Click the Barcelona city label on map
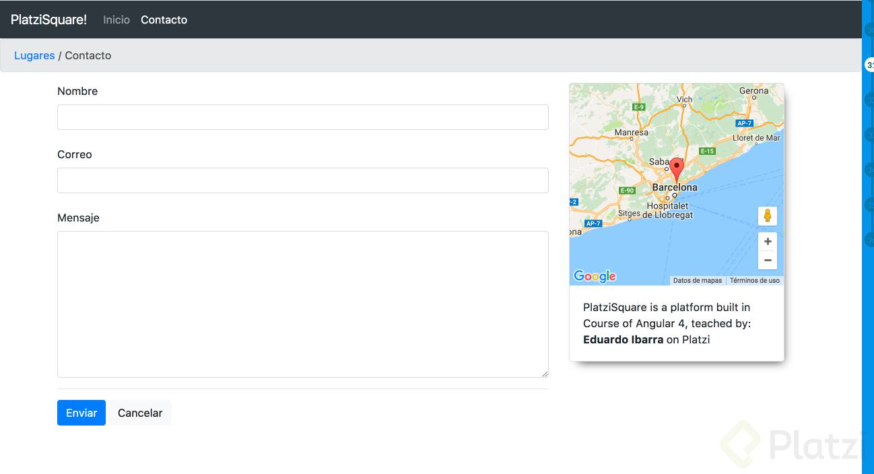 click(x=675, y=187)
